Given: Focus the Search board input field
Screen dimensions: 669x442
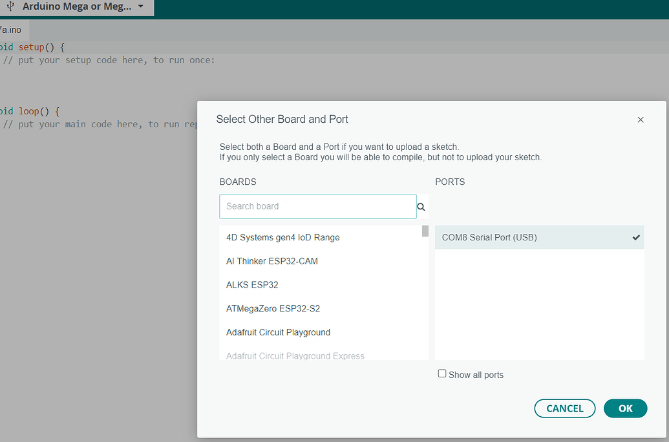Looking at the screenshot, I should [318, 207].
